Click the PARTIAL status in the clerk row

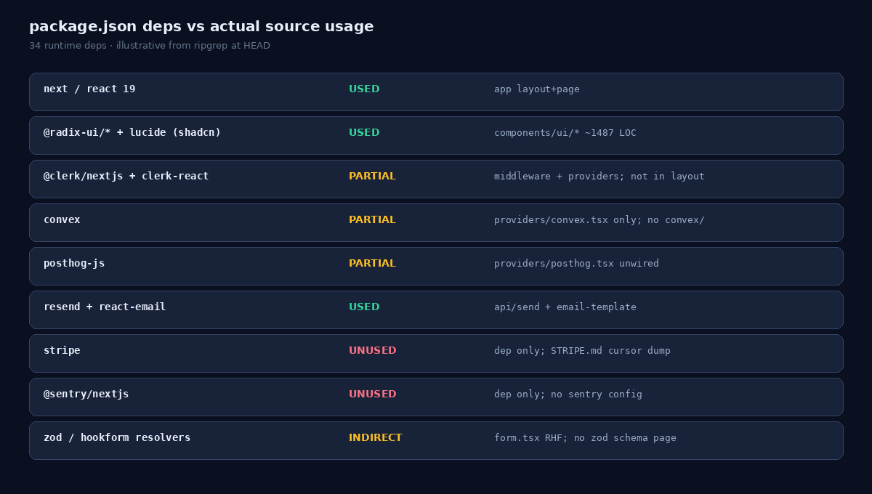[372, 177]
